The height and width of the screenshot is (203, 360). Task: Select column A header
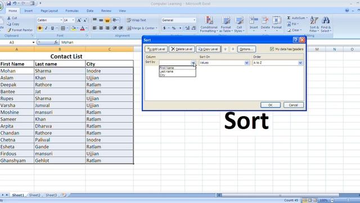16,49
